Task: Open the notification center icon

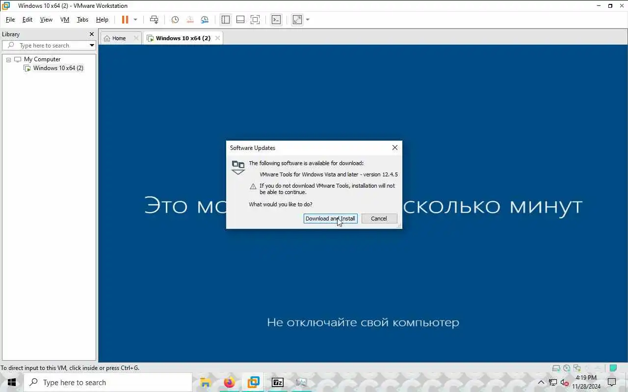Action: [x=612, y=382]
